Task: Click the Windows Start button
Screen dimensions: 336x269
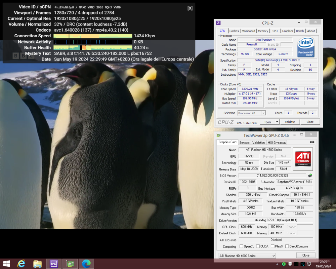Action: [x=6, y=264]
